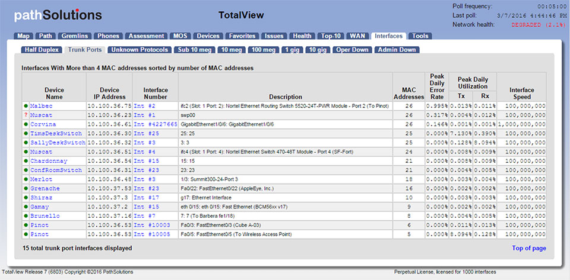
Task: Open the Map tab
Action: (x=24, y=36)
